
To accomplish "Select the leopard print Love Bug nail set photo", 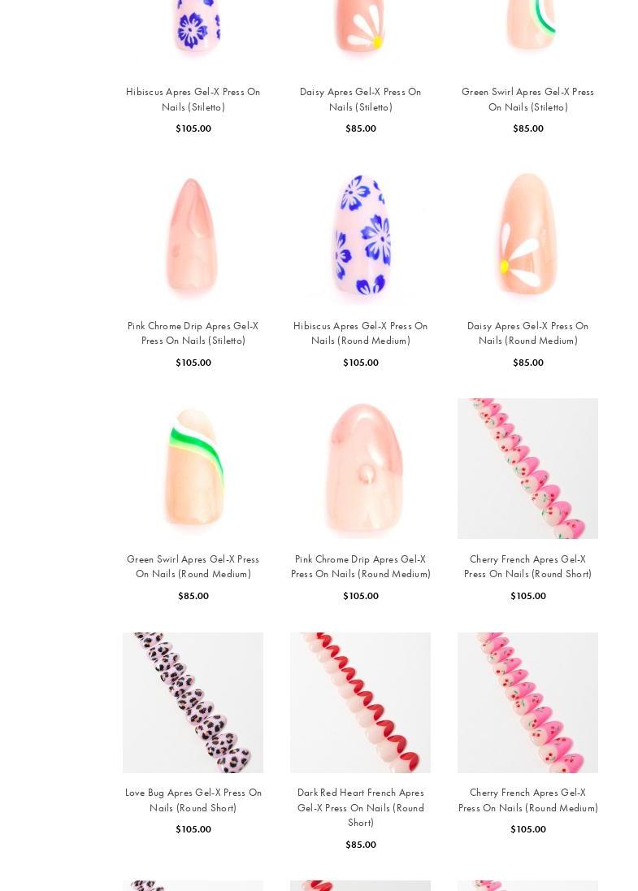I will [193, 702].
